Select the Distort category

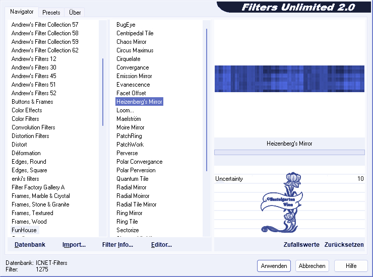19,145
